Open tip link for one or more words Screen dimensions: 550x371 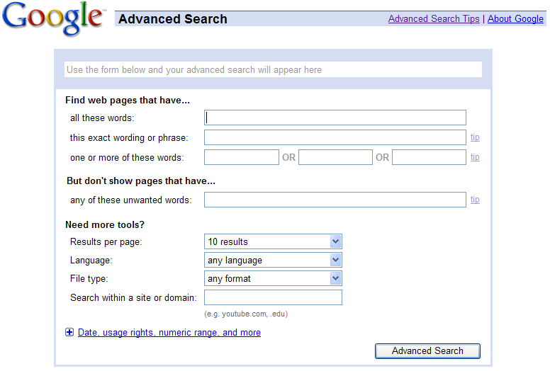pos(475,157)
